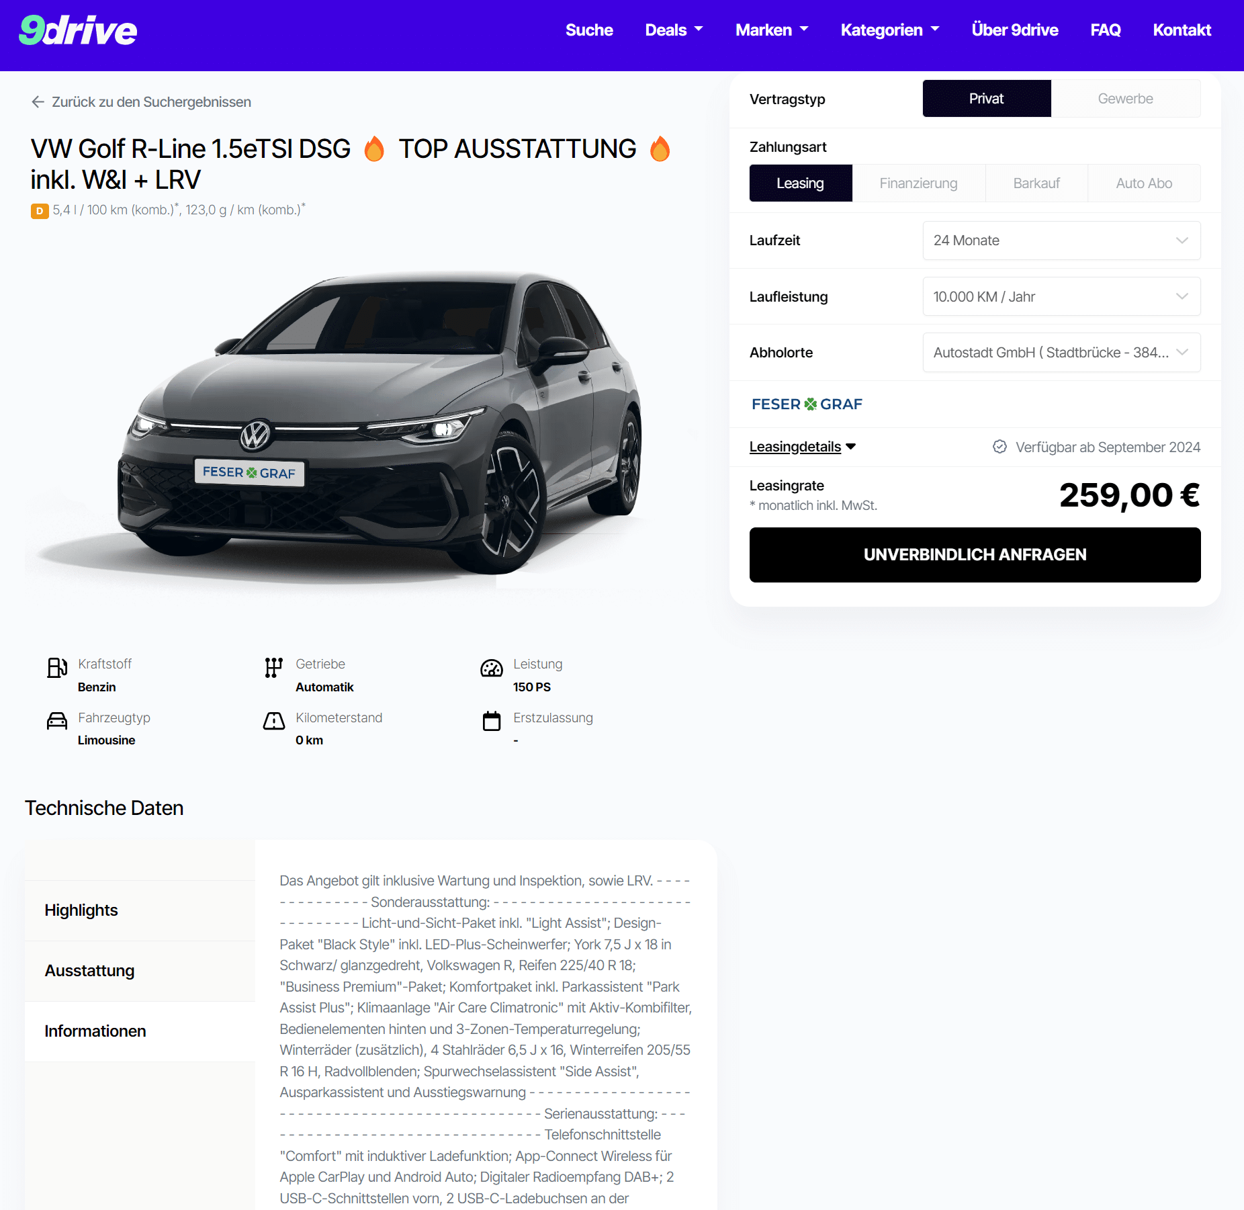Image resolution: width=1244 pixels, height=1210 pixels.
Task: Open the FAQ link
Action: (x=1105, y=30)
